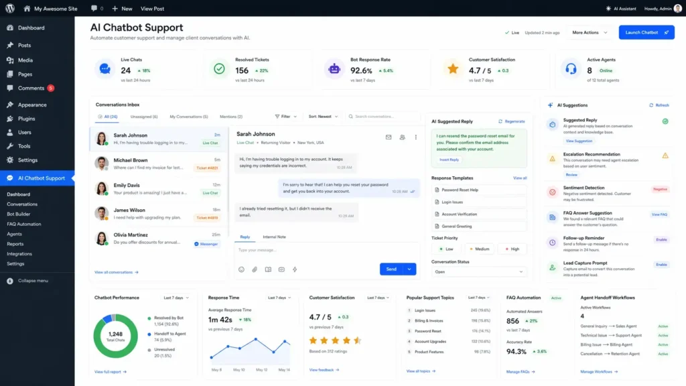
Task: Click the Follow-up Reminder clock icon
Action: [553, 243]
